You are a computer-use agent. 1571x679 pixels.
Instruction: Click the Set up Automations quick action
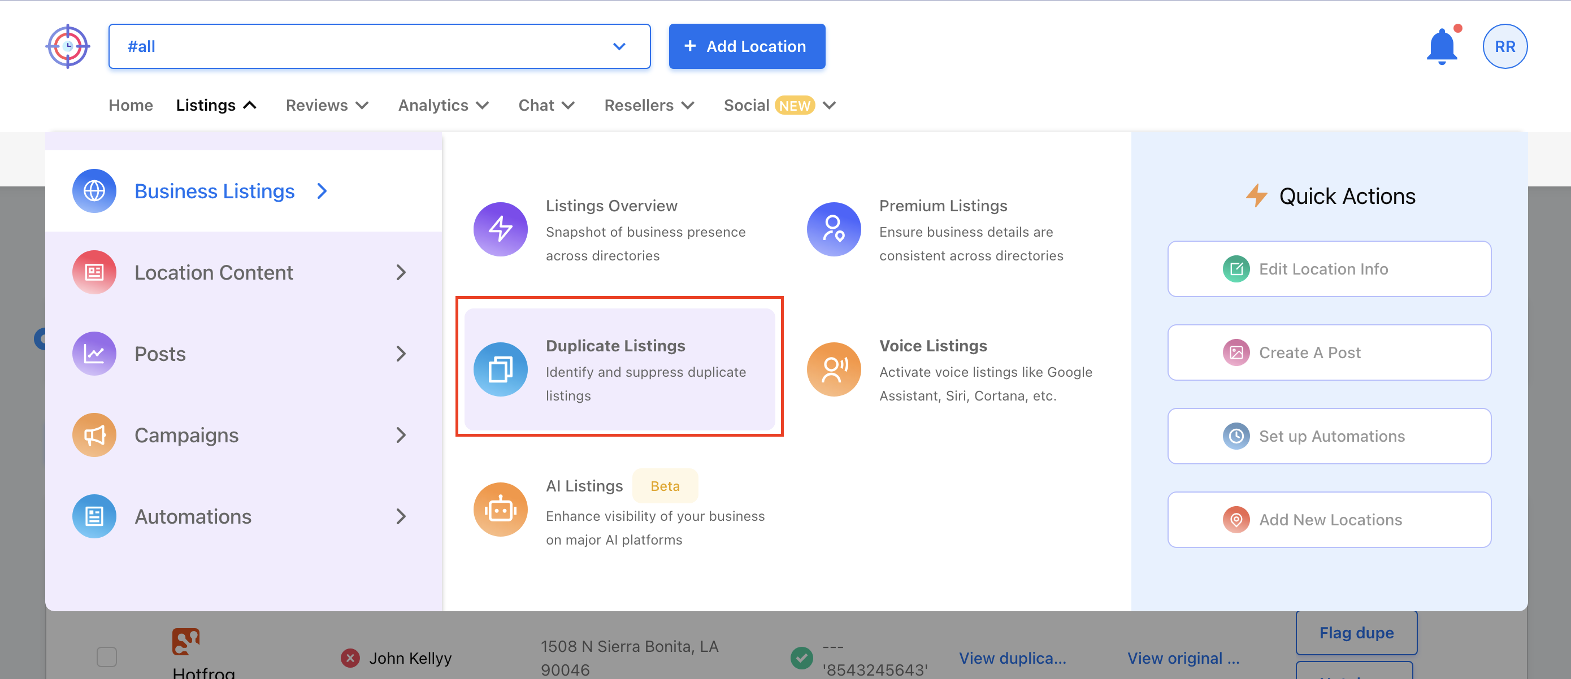1329,436
